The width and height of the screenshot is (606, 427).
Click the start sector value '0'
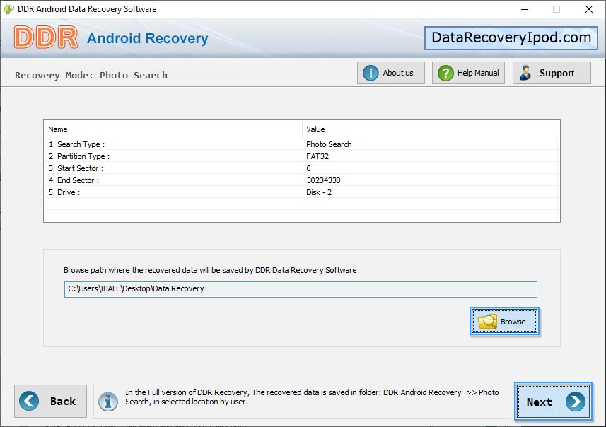pos(308,168)
